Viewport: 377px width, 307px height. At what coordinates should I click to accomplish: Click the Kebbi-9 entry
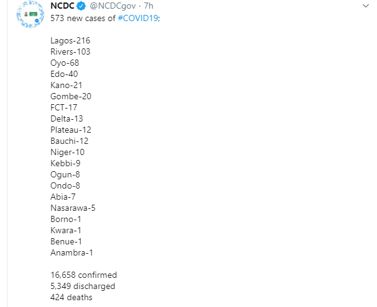click(x=65, y=163)
